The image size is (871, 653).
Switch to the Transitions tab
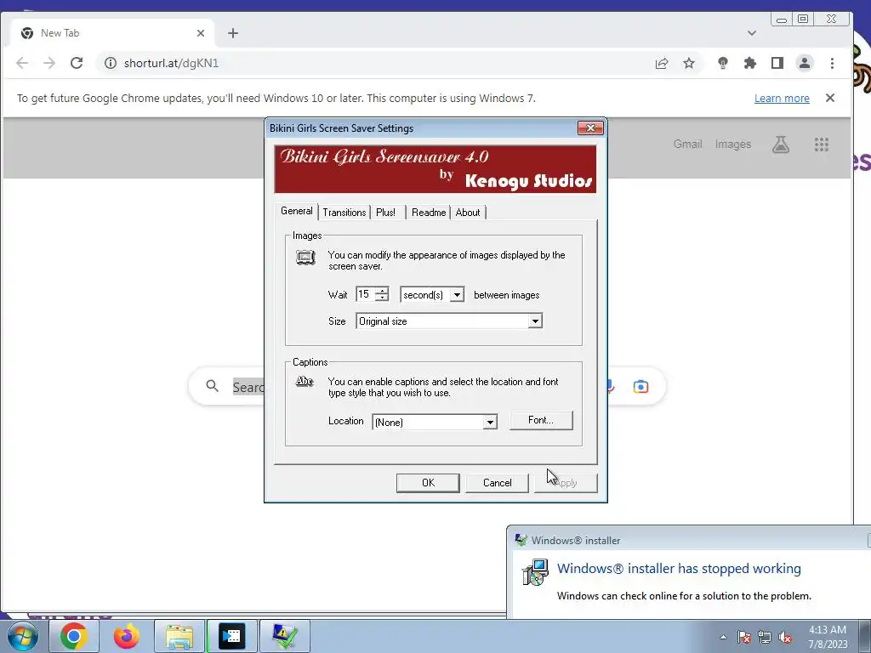pyautogui.click(x=344, y=212)
